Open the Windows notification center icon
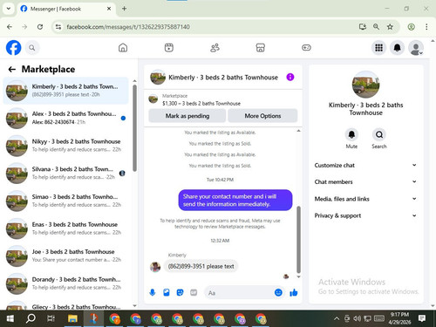 [422, 318]
